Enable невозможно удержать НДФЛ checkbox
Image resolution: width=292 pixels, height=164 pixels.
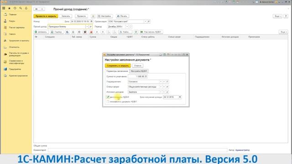coord(108,102)
